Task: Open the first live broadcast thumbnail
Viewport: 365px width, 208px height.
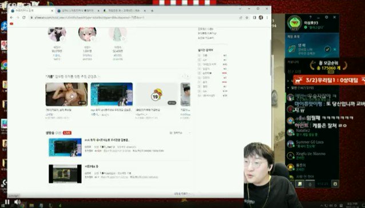Action: click(x=65, y=147)
